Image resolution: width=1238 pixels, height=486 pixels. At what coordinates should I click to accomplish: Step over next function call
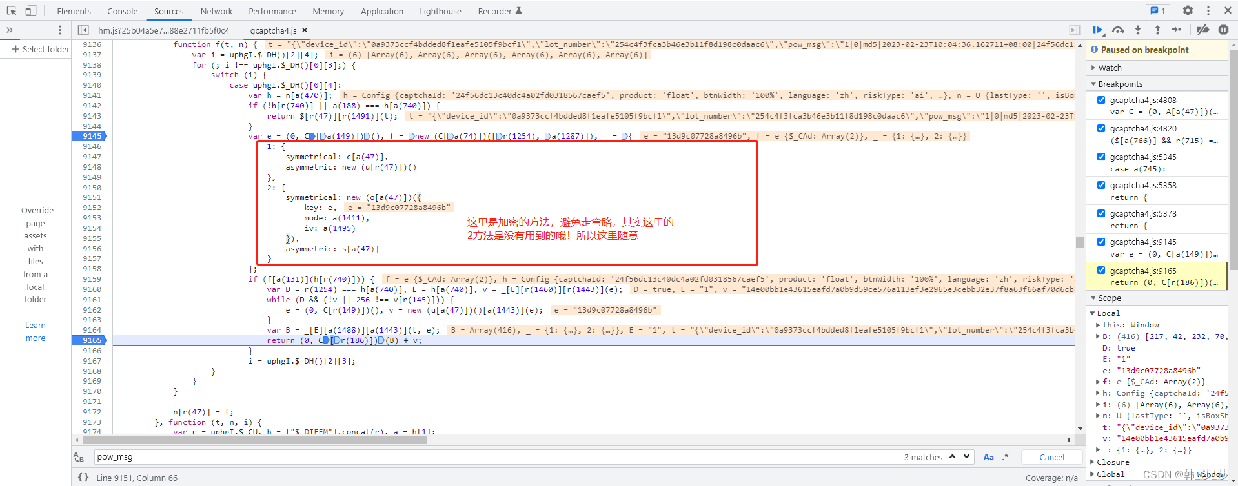tap(1118, 30)
